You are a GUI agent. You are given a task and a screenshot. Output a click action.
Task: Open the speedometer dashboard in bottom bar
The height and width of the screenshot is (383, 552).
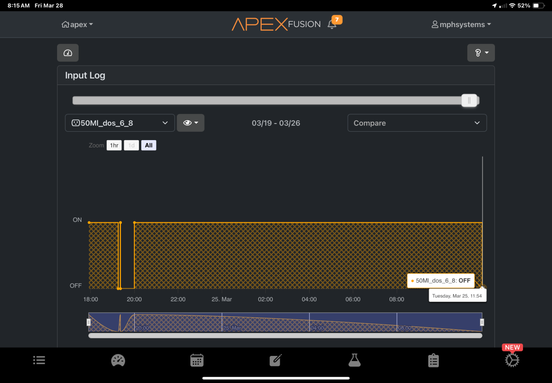pos(118,360)
